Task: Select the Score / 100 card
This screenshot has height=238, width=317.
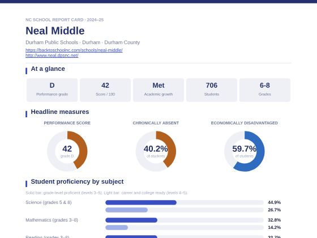Action: 105,90
